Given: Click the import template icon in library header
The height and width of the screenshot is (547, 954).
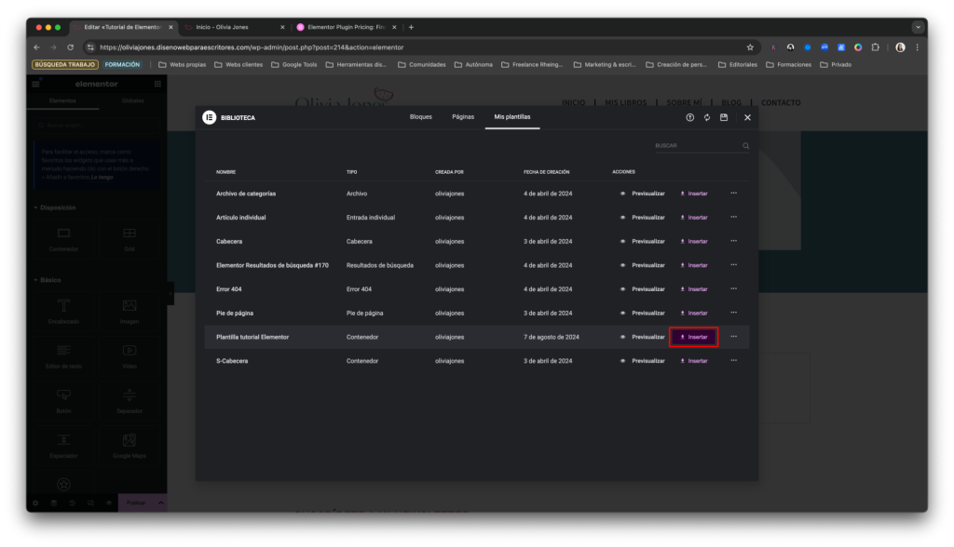Looking at the screenshot, I should [x=689, y=117].
